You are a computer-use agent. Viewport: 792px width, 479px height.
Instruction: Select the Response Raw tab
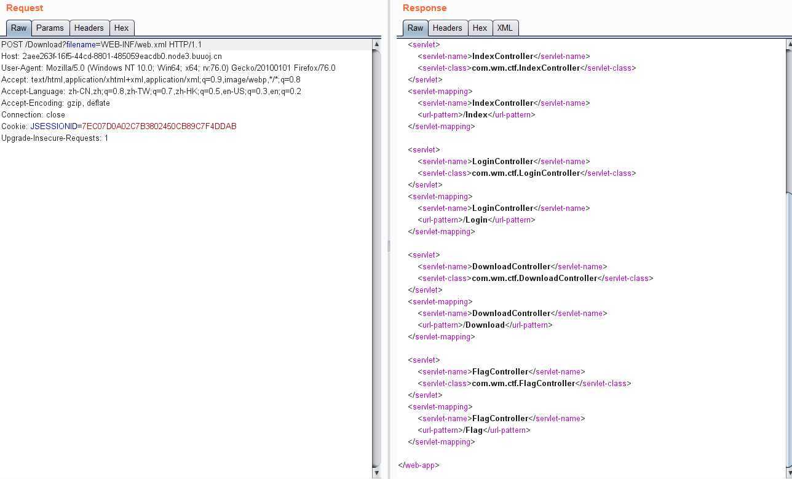coord(415,28)
